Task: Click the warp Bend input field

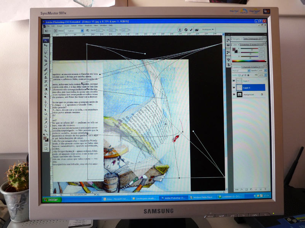Action: point(100,30)
